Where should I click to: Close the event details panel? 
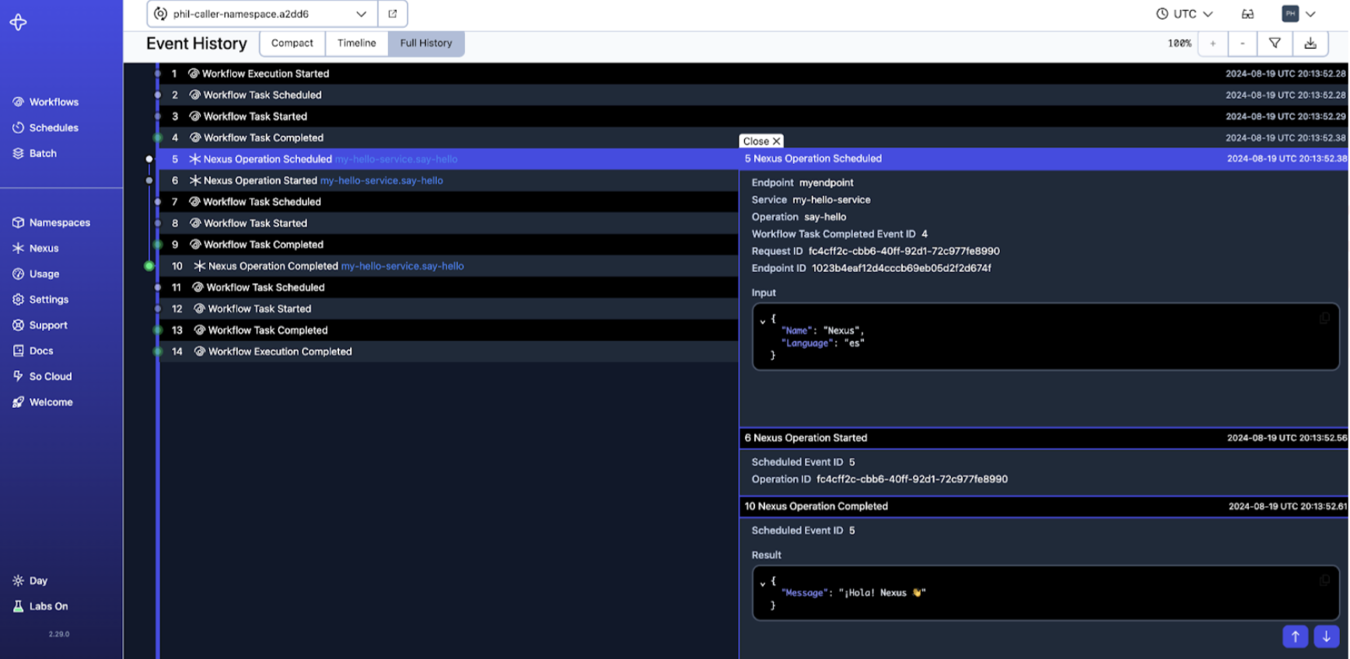pos(761,141)
